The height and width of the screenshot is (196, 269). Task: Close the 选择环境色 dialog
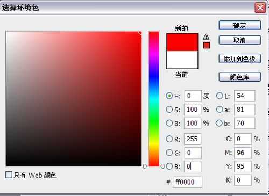pyautogui.click(x=260, y=8)
